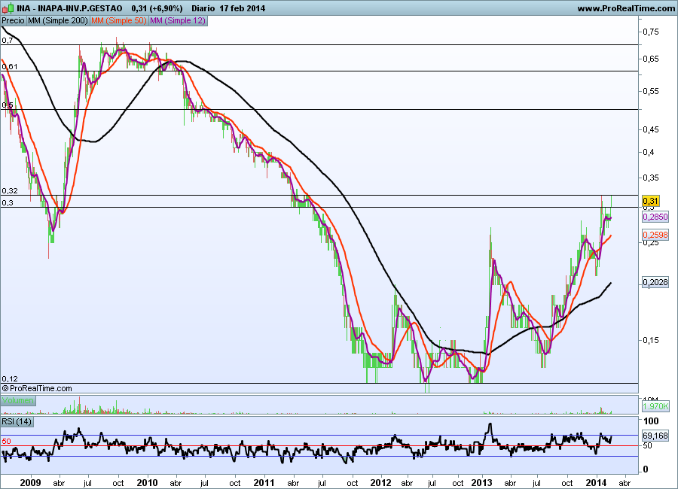Click the 0,35 price scale label
This screenshot has width=678, height=489.
pos(651,178)
